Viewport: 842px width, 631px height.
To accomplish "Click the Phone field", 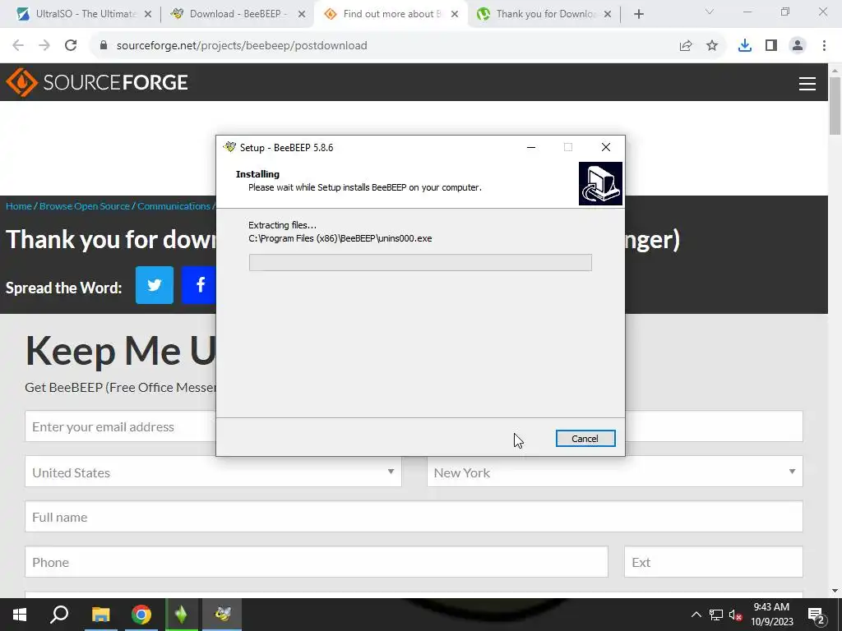I will (x=317, y=562).
